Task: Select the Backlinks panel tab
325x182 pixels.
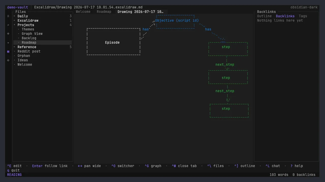Action: [x=285, y=16]
